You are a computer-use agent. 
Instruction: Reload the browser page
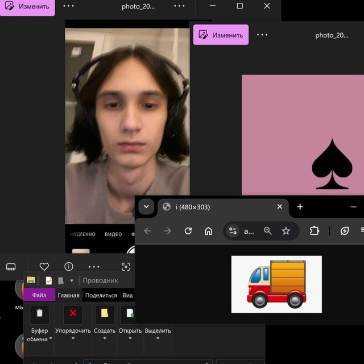point(188,231)
